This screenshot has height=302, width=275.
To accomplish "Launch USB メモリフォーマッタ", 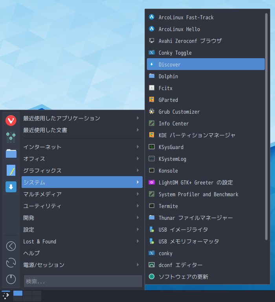I will (x=206, y=241).
